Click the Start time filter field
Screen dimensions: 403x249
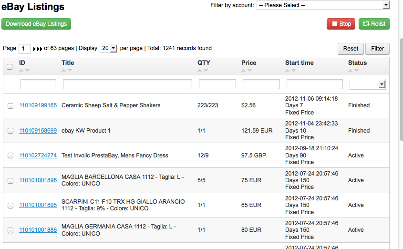coord(315,84)
